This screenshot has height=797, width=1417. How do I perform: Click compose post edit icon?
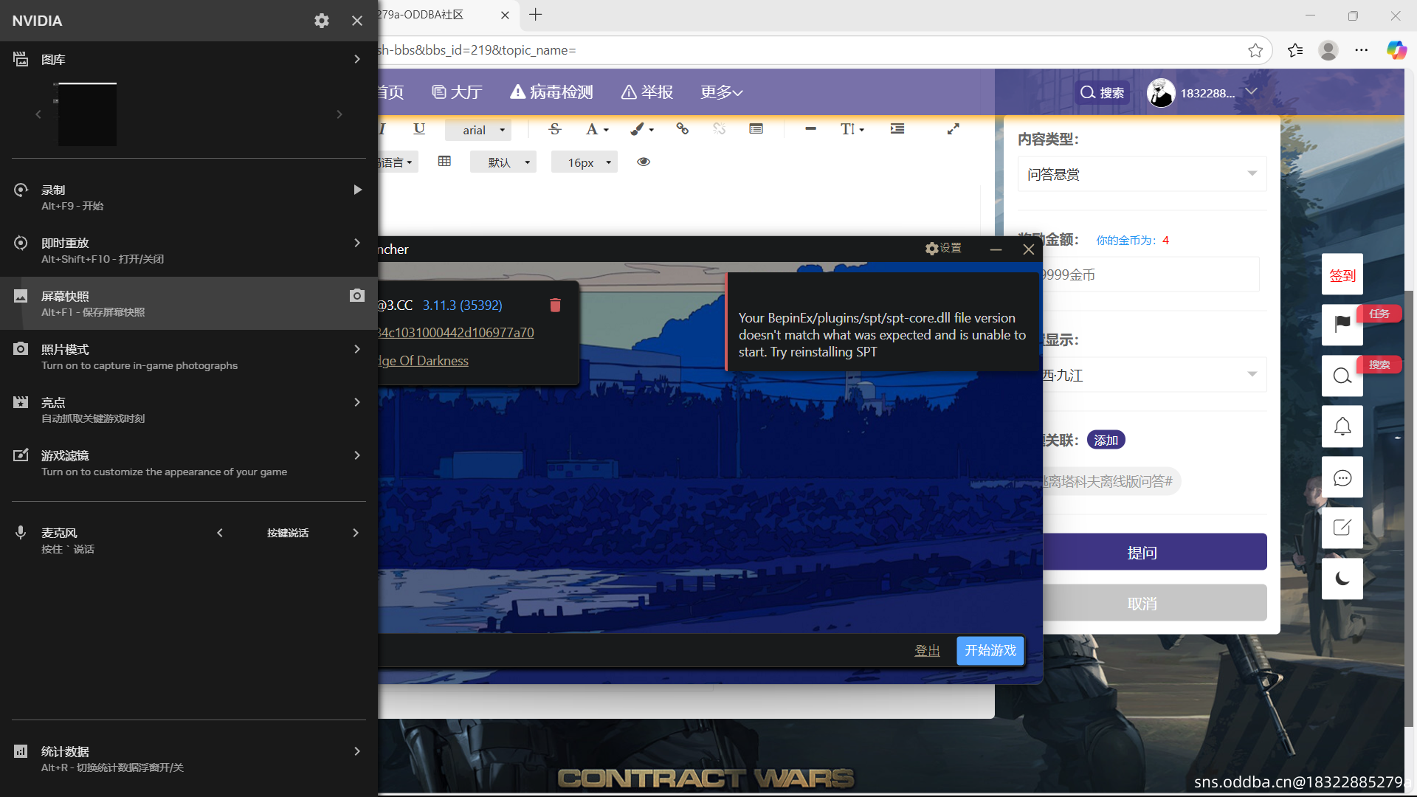pyautogui.click(x=1342, y=528)
